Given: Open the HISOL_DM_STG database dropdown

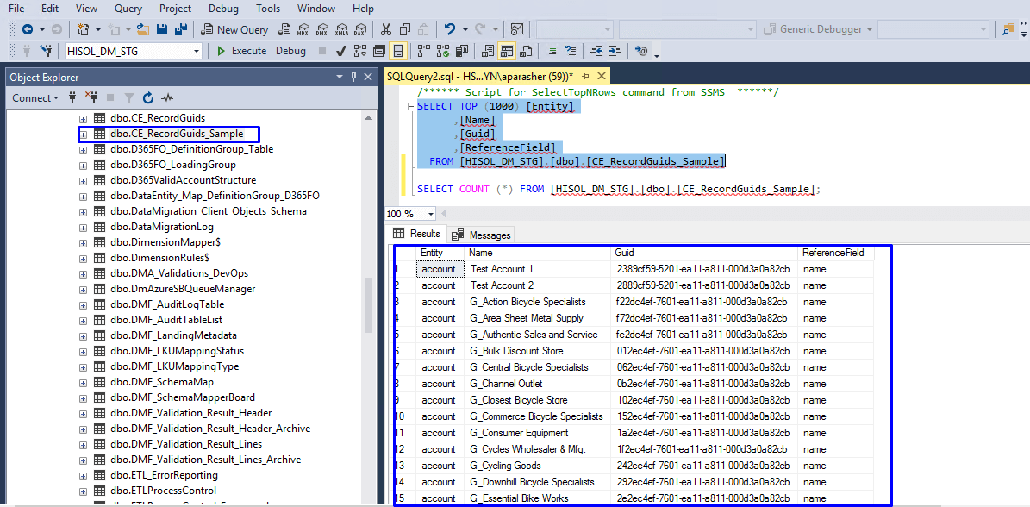Looking at the screenshot, I should [x=197, y=51].
